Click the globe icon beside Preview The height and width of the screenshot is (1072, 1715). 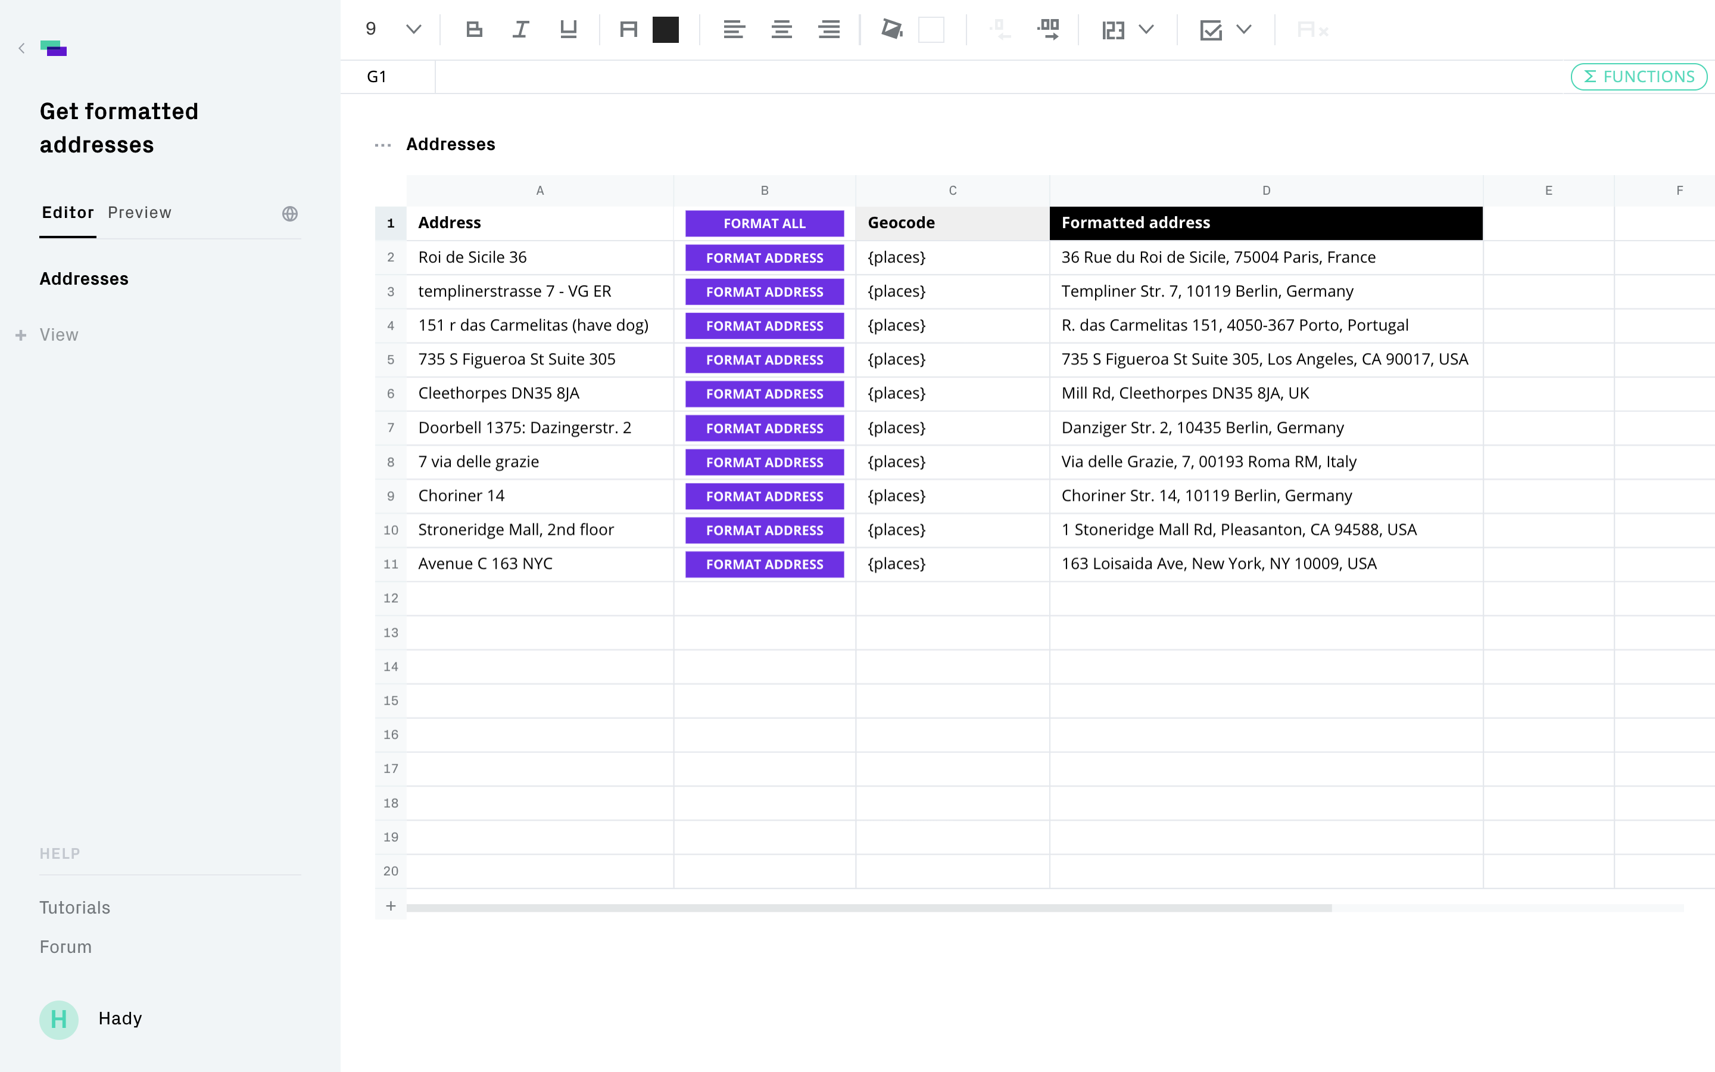point(289,213)
